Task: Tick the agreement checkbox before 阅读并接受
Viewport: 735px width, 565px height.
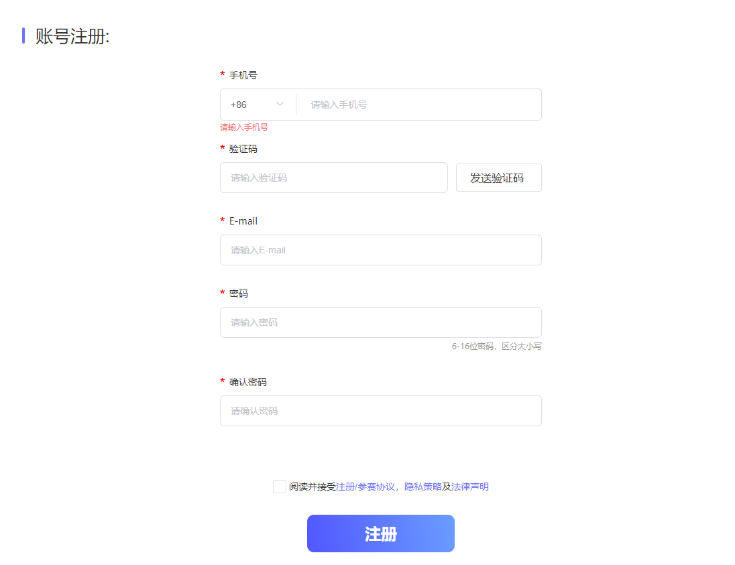Action: tap(280, 487)
